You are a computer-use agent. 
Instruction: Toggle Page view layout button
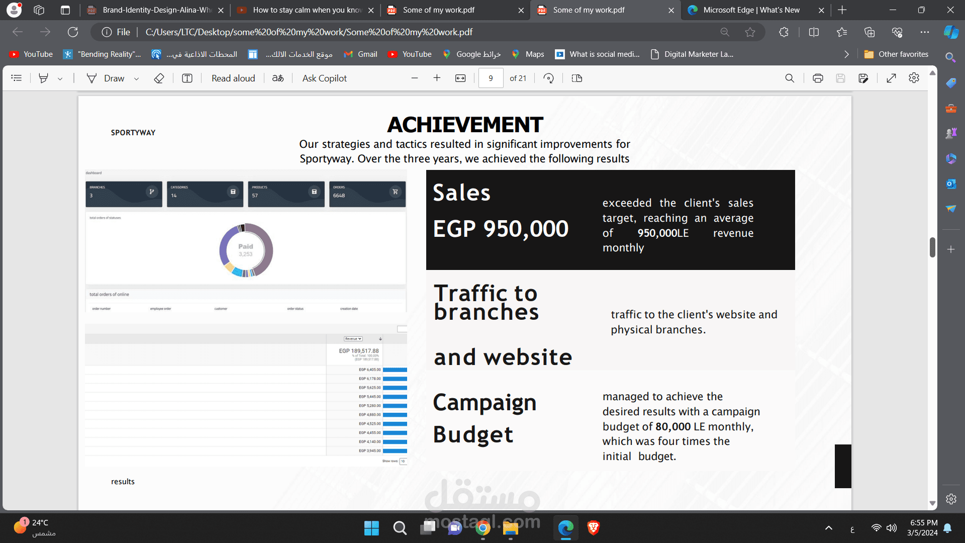pos(577,78)
